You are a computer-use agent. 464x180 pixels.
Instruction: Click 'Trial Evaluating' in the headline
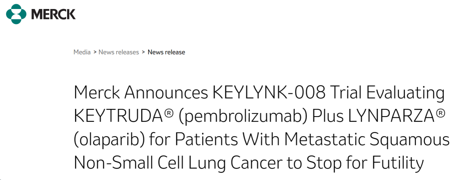coord(388,93)
